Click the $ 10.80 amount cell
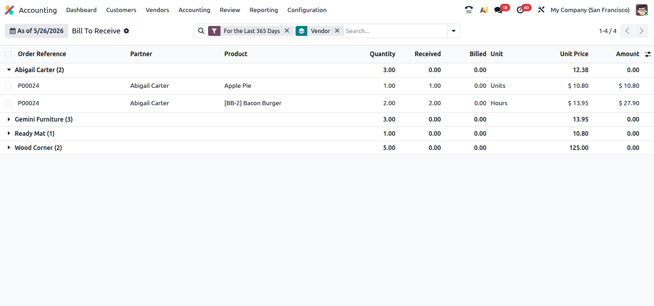654x306 pixels. coord(629,86)
